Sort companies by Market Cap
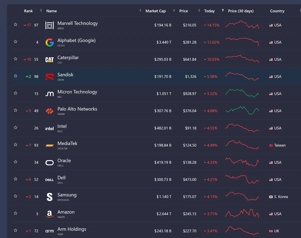The image size is (301, 238). point(156,11)
